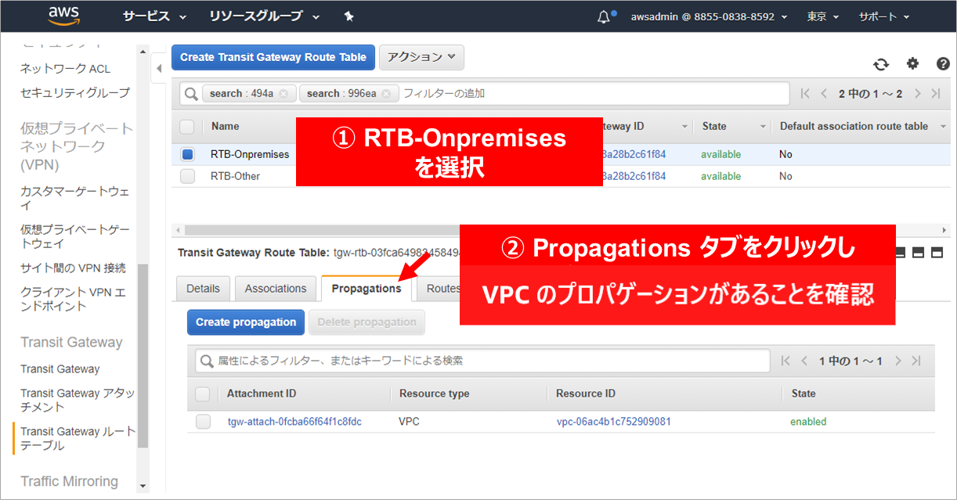
Task: Click the propagation attribute filter search field
Action: (486, 361)
